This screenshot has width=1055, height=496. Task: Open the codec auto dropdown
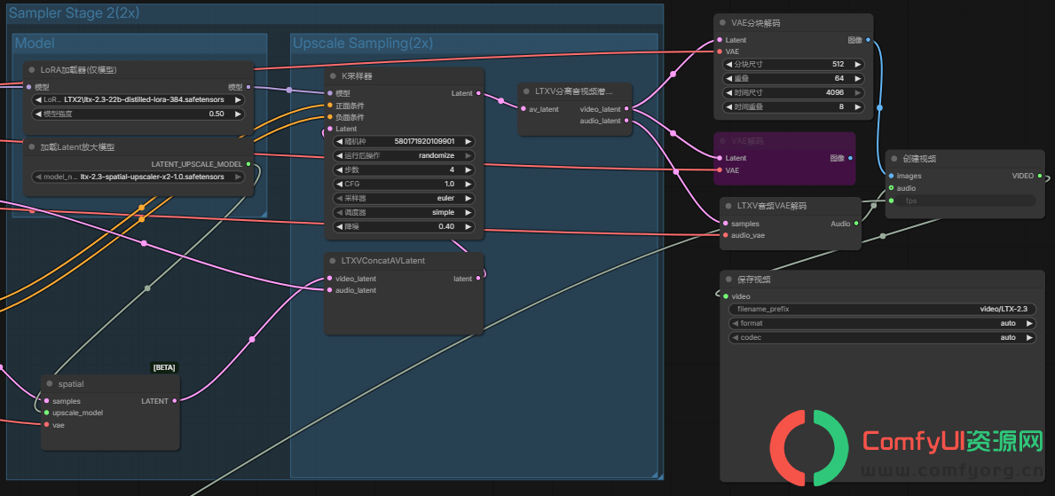coord(882,338)
